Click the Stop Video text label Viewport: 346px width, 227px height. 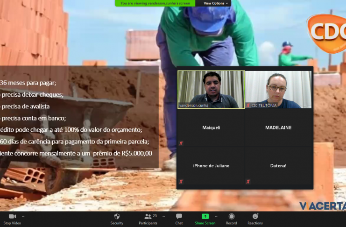13,223
